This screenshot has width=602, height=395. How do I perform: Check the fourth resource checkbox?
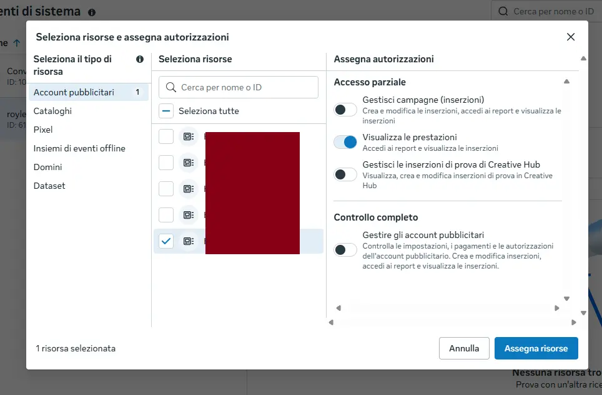point(166,215)
